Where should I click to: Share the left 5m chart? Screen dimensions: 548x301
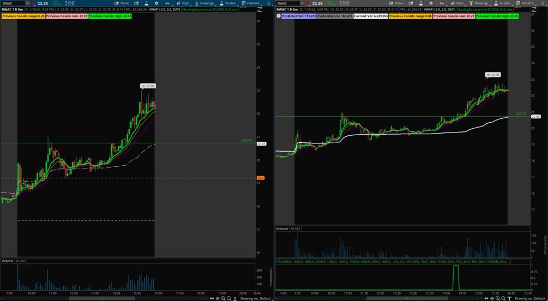[122, 3]
